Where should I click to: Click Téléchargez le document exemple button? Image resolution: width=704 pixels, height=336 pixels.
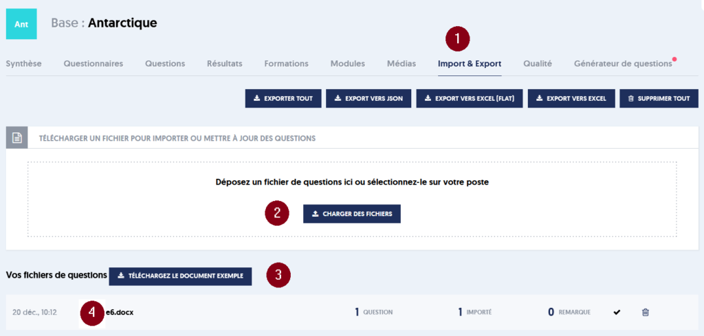pos(181,276)
